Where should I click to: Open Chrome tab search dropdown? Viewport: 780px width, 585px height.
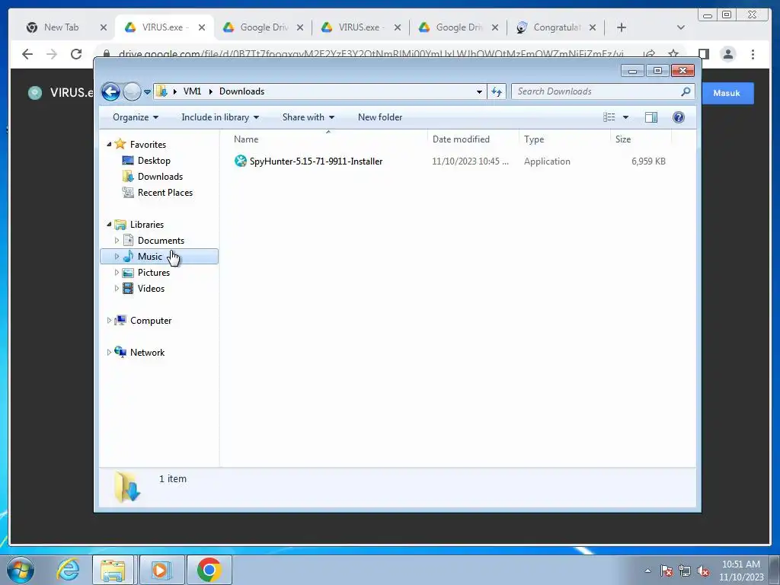point(680,27)
